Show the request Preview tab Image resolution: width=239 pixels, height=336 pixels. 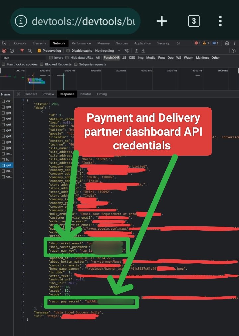48,94
